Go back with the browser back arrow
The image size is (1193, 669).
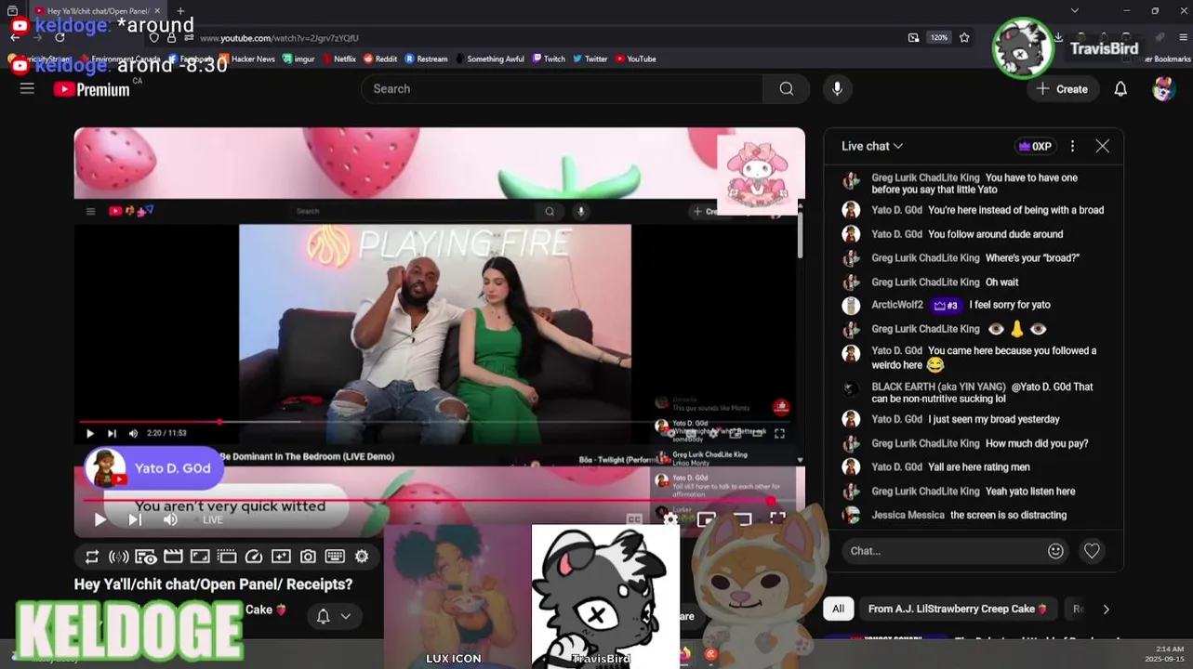pyautogui.click(x=15, y=37)
